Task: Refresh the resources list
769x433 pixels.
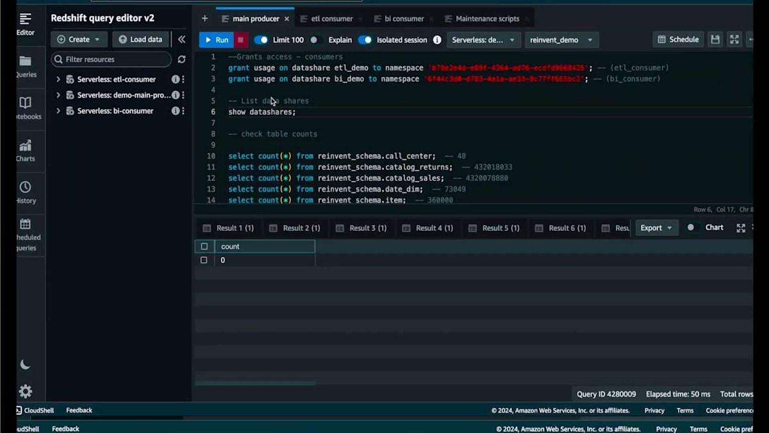Action: coord(181,59)
